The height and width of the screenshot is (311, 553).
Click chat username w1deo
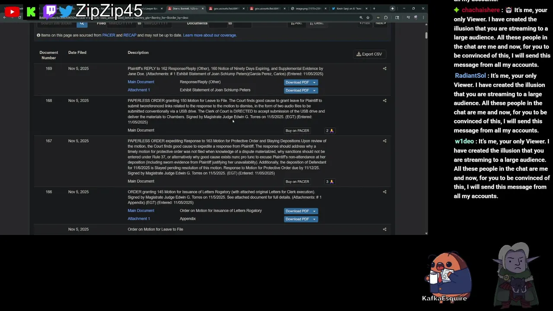[464, 141]
